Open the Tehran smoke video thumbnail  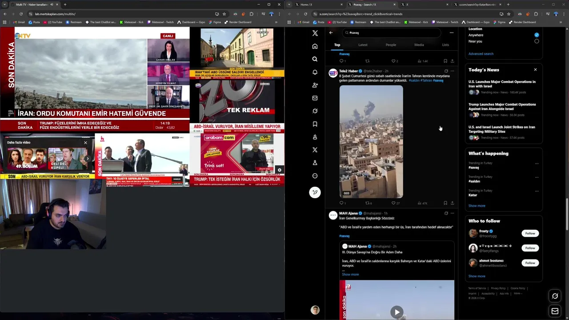click(371, 141)
